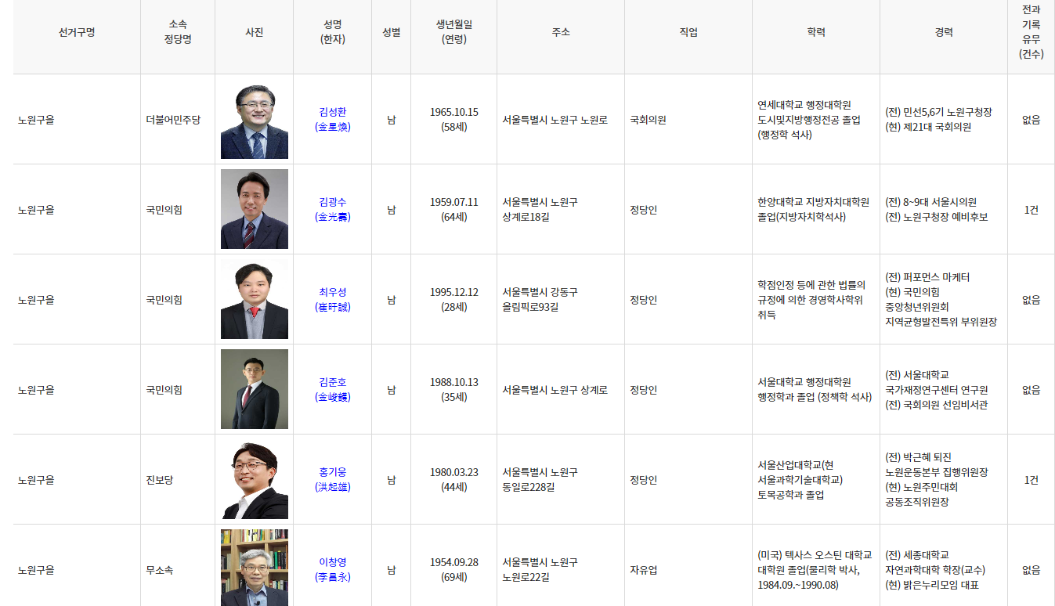This screenshot has height=606, width=1055.
Task: Open candidate link 최우성
Action: [x=332, y=299]
